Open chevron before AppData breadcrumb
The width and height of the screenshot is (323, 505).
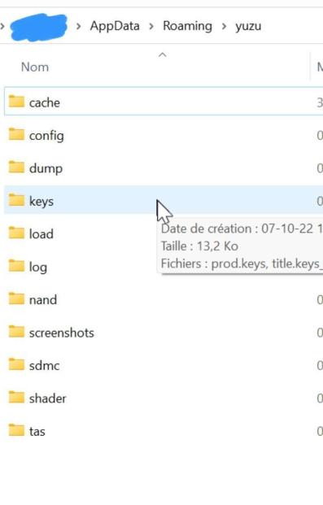click(x=78, y=26)
